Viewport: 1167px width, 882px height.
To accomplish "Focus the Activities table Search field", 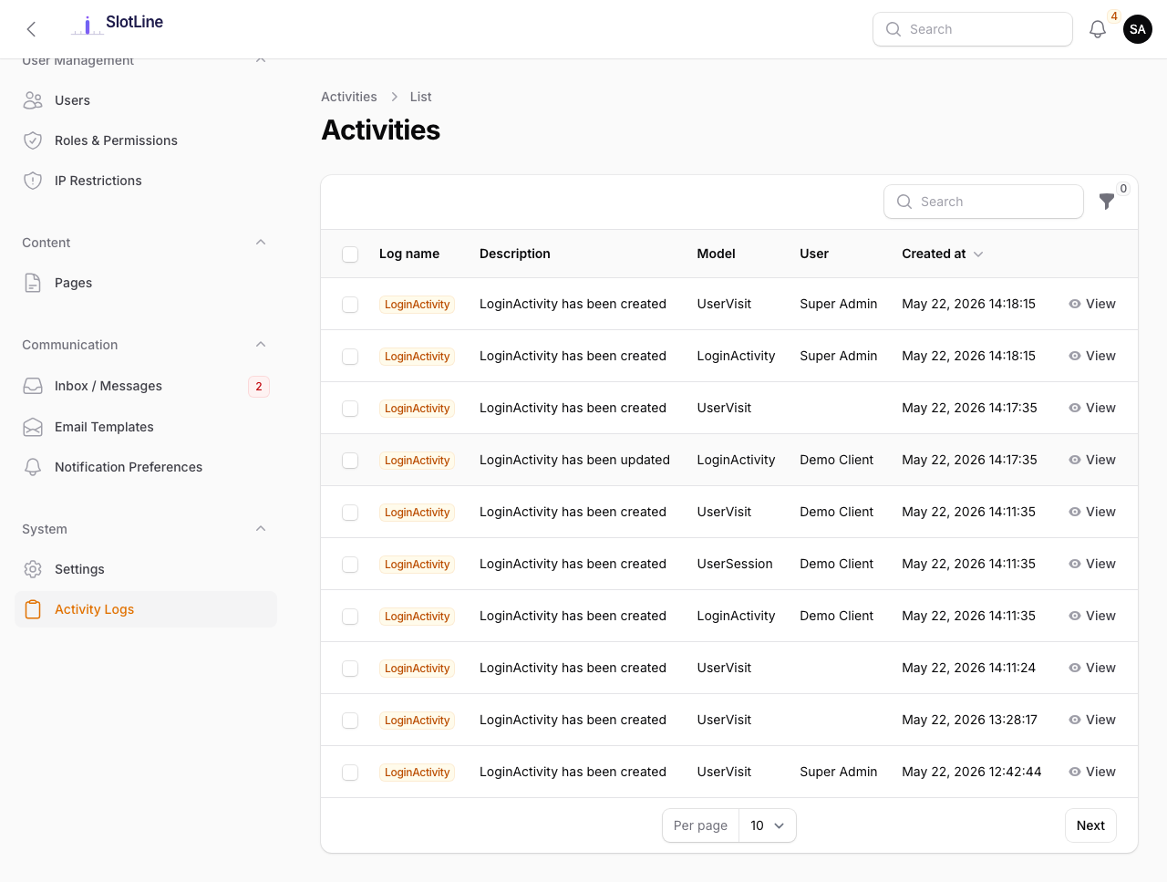I will pyautogui.click(x=984, y=202).
